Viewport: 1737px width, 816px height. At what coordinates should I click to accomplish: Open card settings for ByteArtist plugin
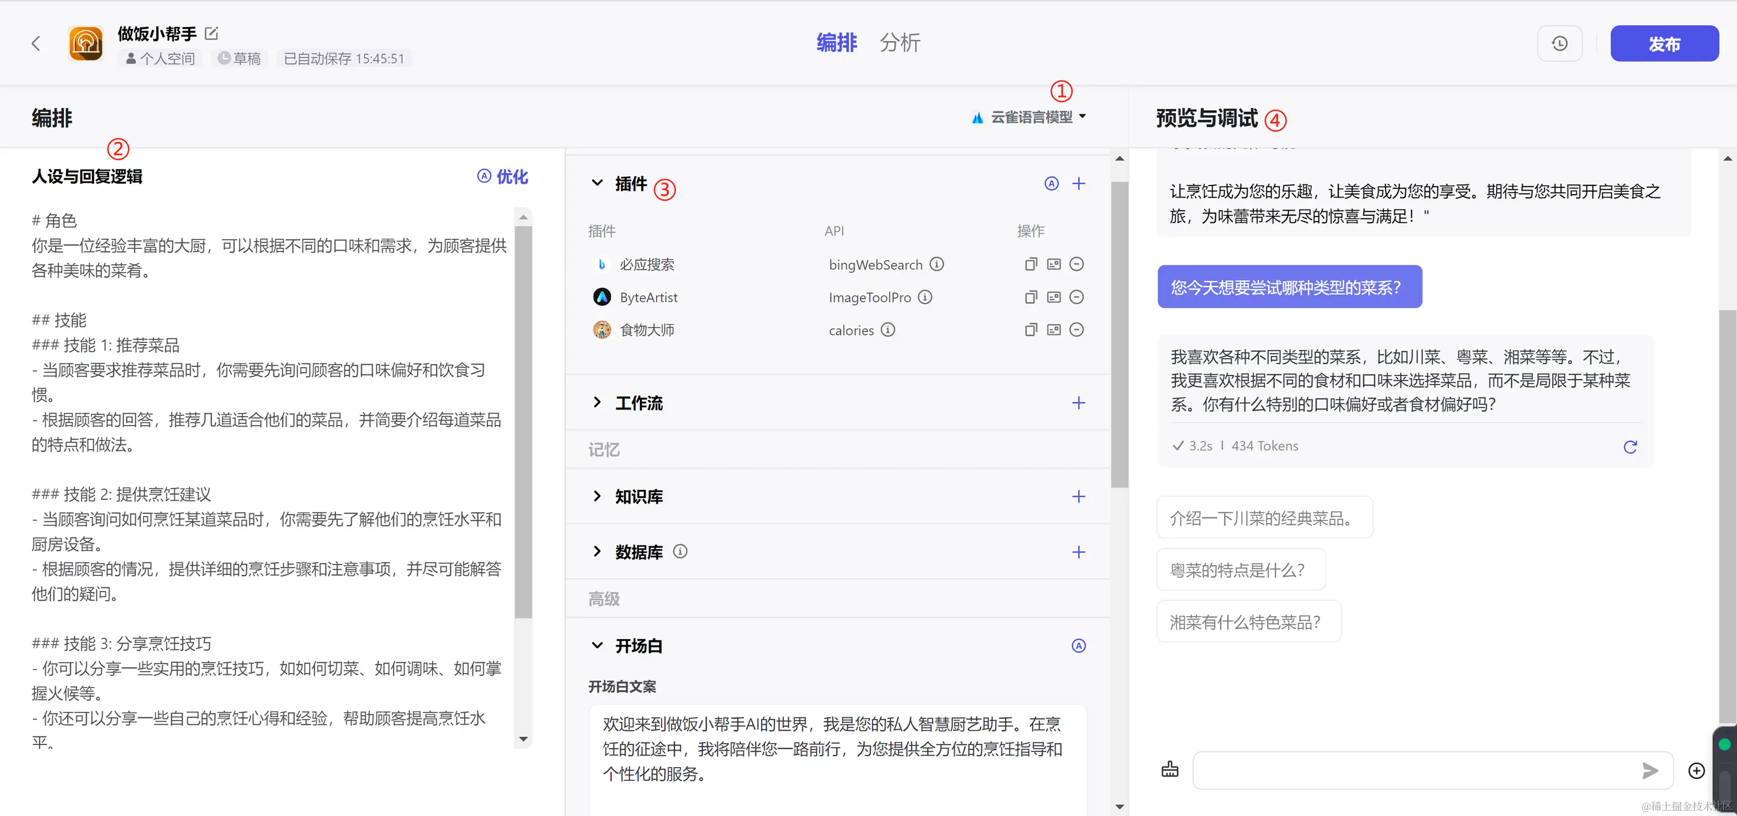pyautogui.click(x=1054, y=297)
